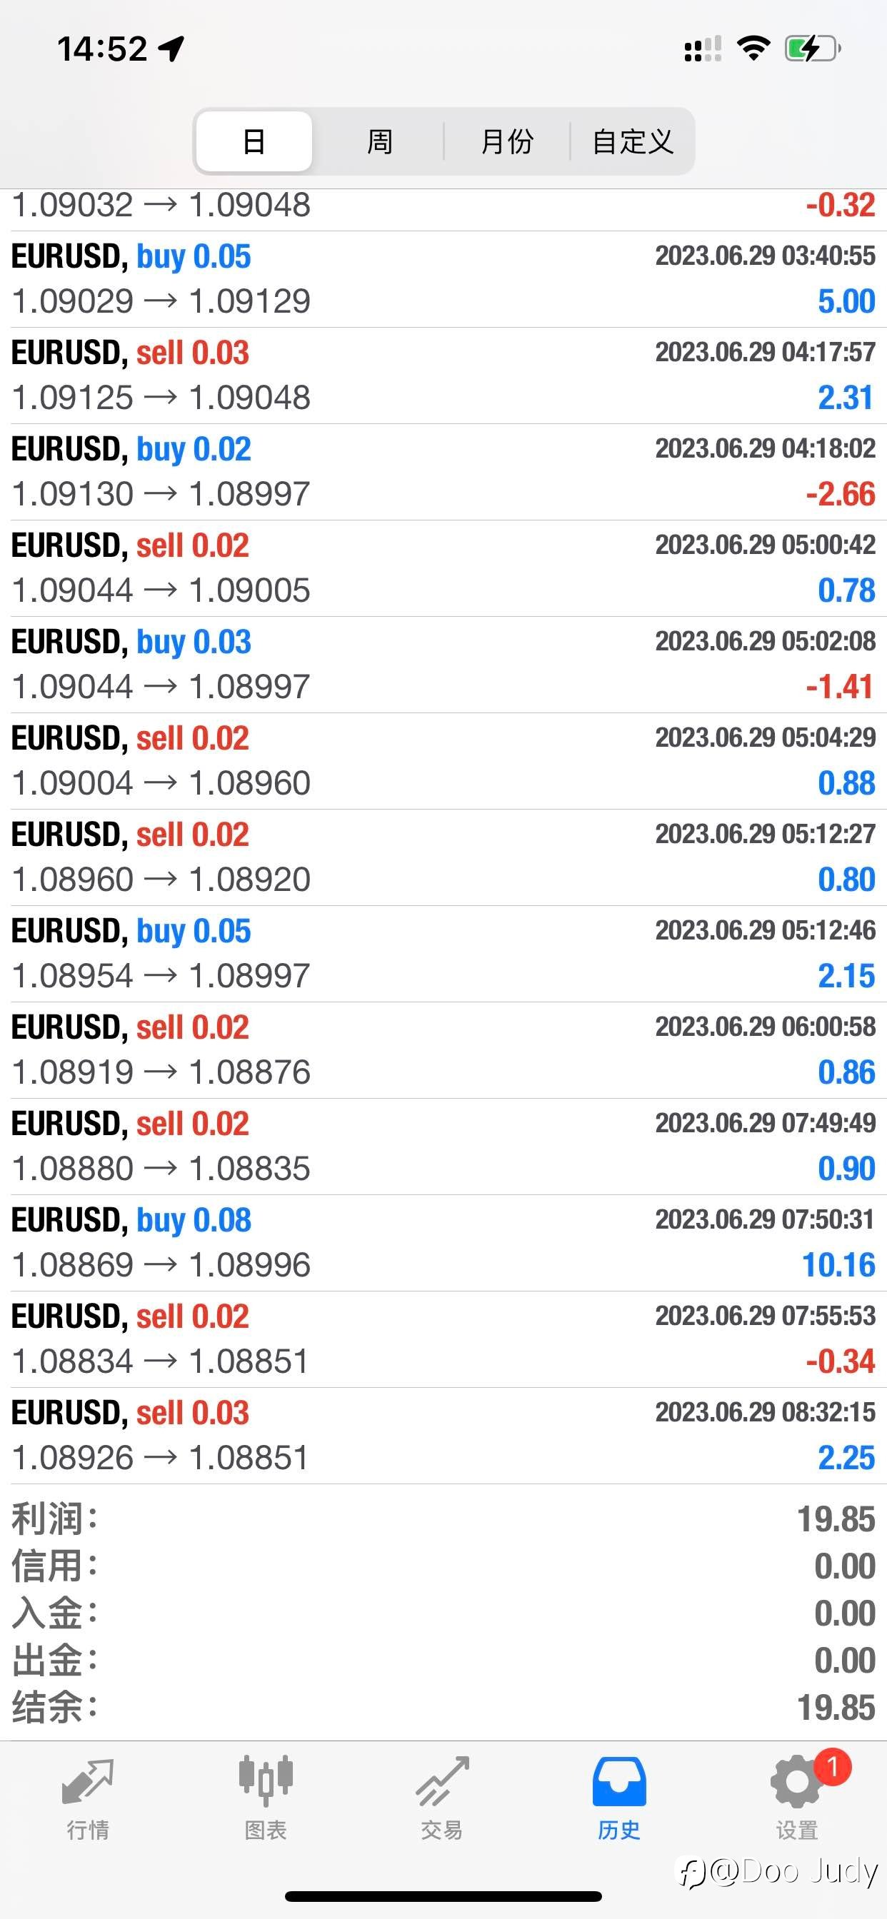
Task: Tap the 结余 balance summary row
Action: coord(443,1708)
